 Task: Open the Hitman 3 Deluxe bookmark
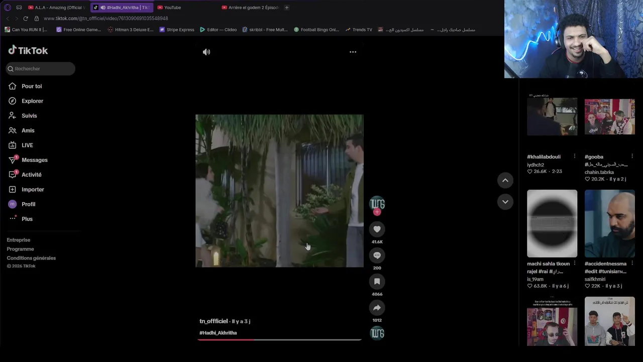click(131, 30)
